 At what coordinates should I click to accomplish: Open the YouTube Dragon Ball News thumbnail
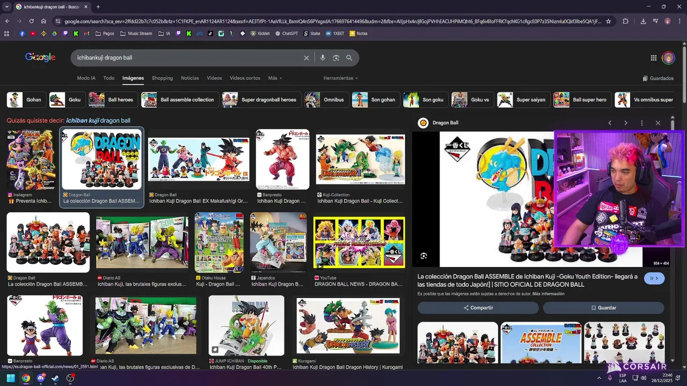pos(359,242)
